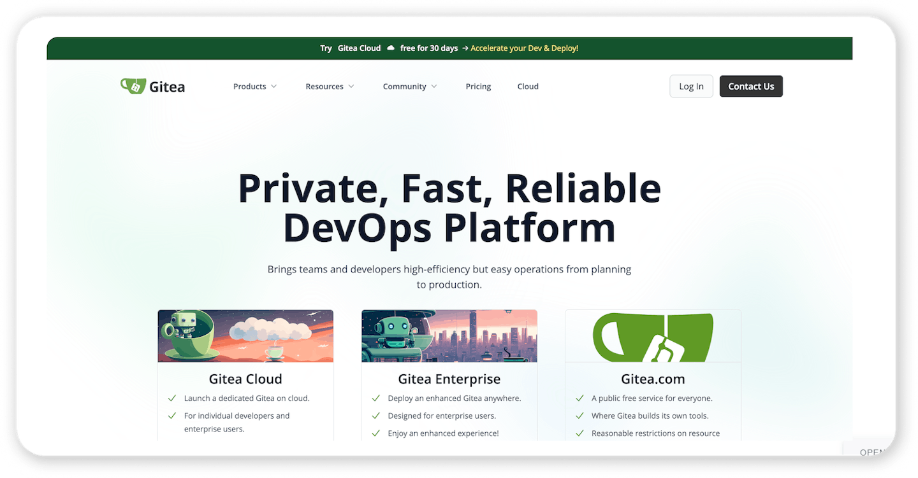Click the Contact Us button
The width and height of the screenshot is (918, 478).
coord(751,86)
